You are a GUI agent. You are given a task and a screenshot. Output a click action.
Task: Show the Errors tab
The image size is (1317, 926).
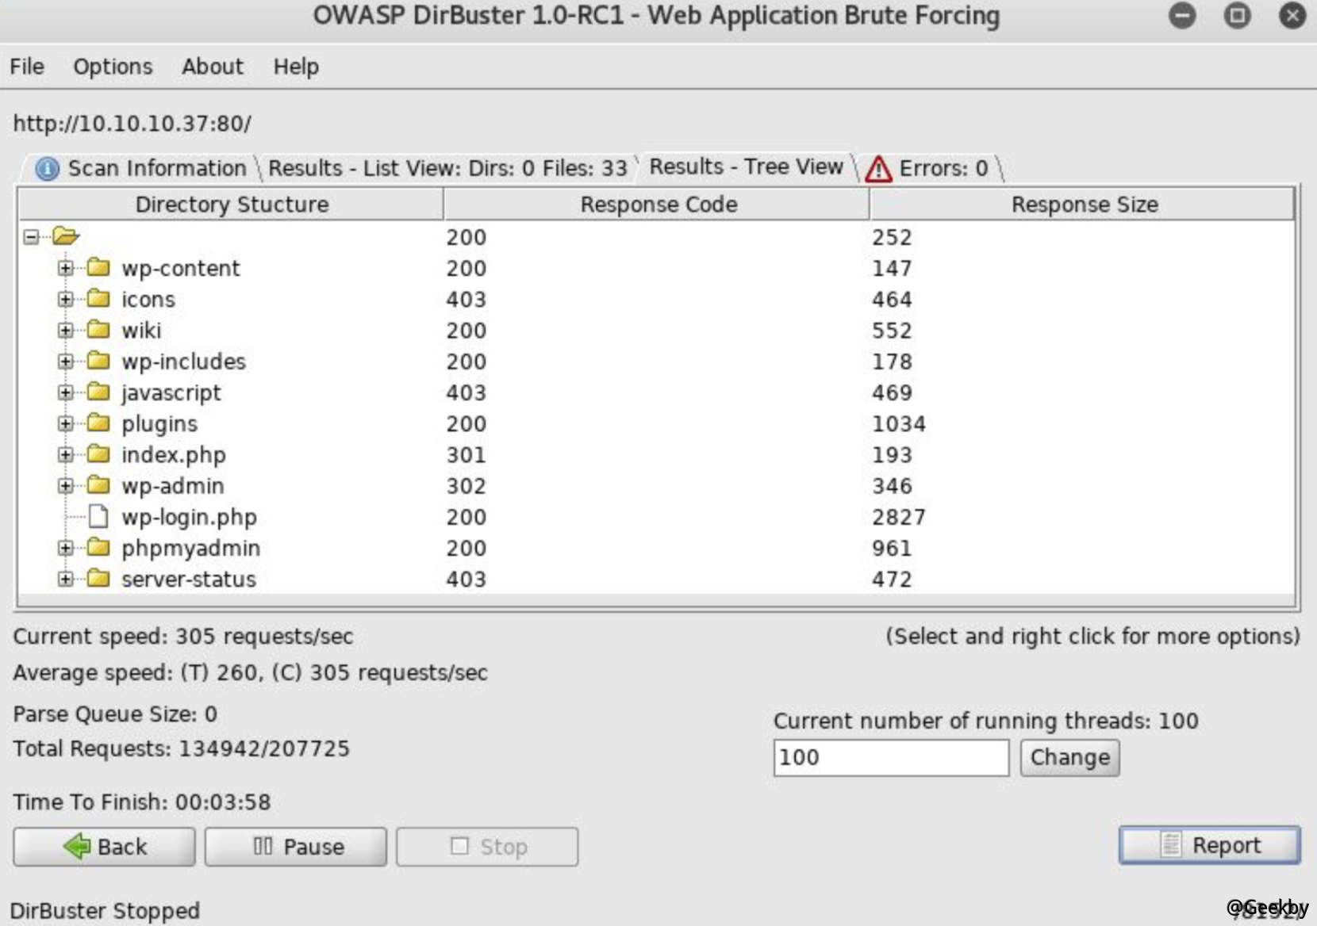(x=928, y=168)
